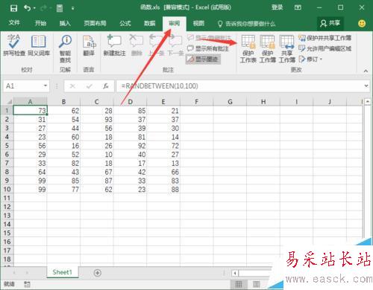Image resolution: width=373 pixels, height=290 pixels.
Task: Select the column D header
Action: point(131,102)
